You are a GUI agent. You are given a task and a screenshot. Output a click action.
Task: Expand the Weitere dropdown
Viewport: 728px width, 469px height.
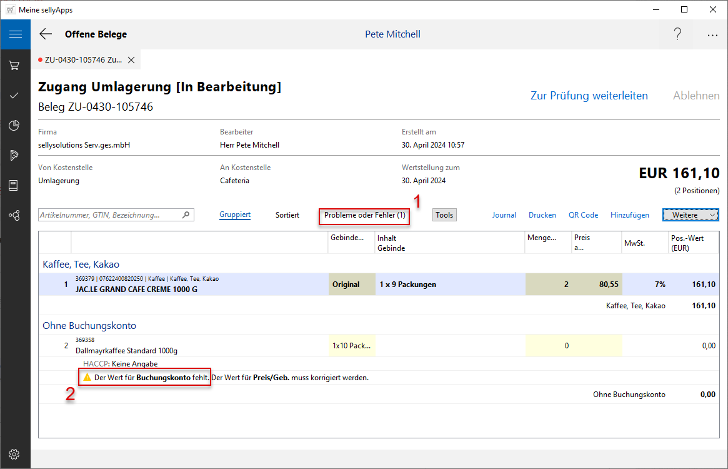click(x=691, y=215)
